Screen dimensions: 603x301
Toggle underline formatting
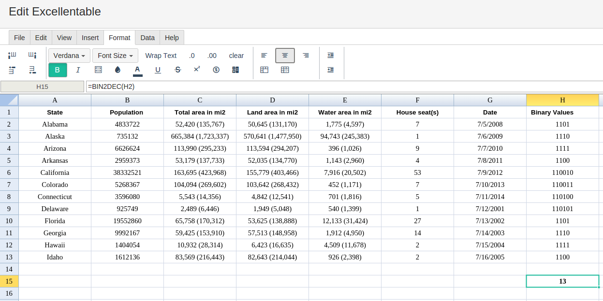[158, 70]
